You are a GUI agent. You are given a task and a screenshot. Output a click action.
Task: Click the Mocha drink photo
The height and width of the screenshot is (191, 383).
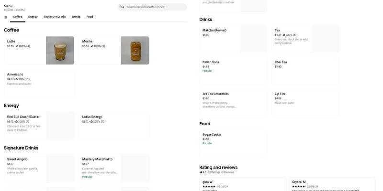pyautogui.click(x=135, y=50)
